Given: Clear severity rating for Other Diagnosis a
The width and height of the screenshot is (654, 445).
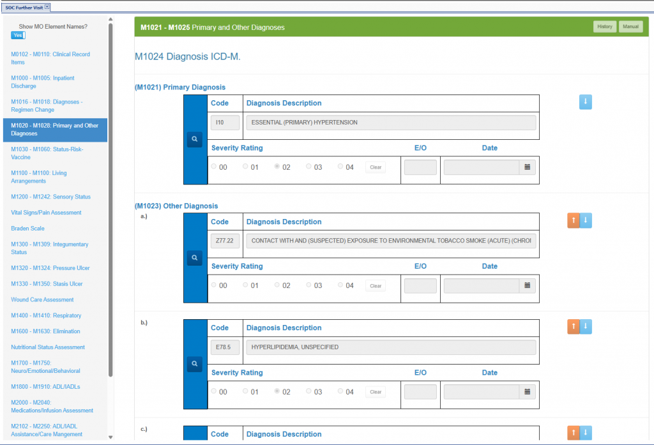Looking at the screenshot, I should [376, 286].
